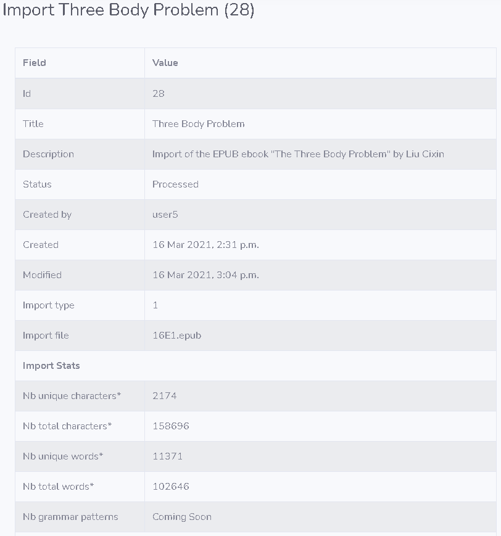501x536 pixels.
Task: Select the Description text about EPUB ebook
Action: pyautogui.click(x=298, y=154)
